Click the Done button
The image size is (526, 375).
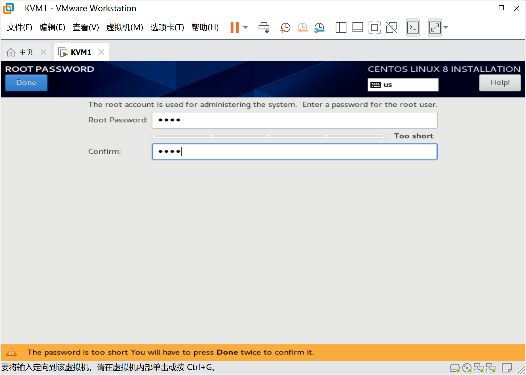(x=26, y=83)
